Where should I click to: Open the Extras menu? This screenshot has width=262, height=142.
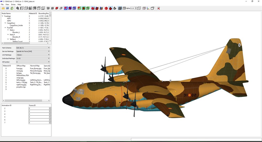(x=13, y=4)
